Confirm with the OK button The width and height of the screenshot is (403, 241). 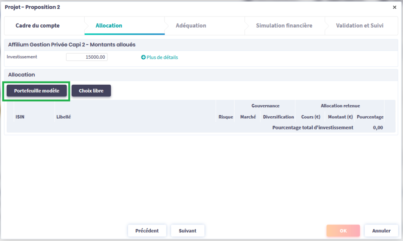click(343, 231)
